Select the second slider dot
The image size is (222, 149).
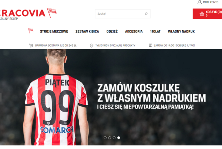pos(110,138)
